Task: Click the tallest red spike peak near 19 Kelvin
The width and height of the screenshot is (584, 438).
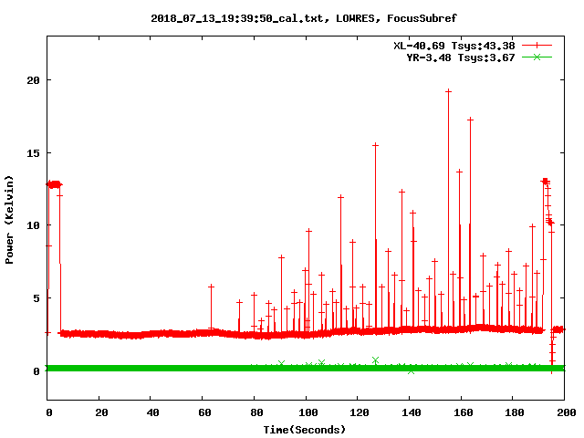Action: (448, 91)
